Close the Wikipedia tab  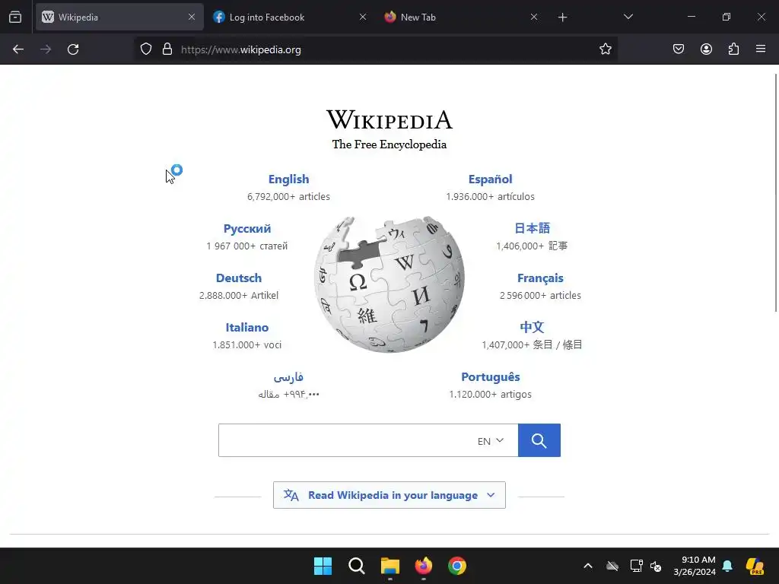192,17
